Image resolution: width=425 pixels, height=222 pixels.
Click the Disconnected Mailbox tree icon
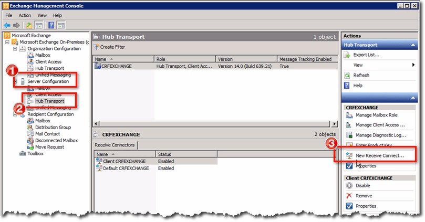coord(30,141)
